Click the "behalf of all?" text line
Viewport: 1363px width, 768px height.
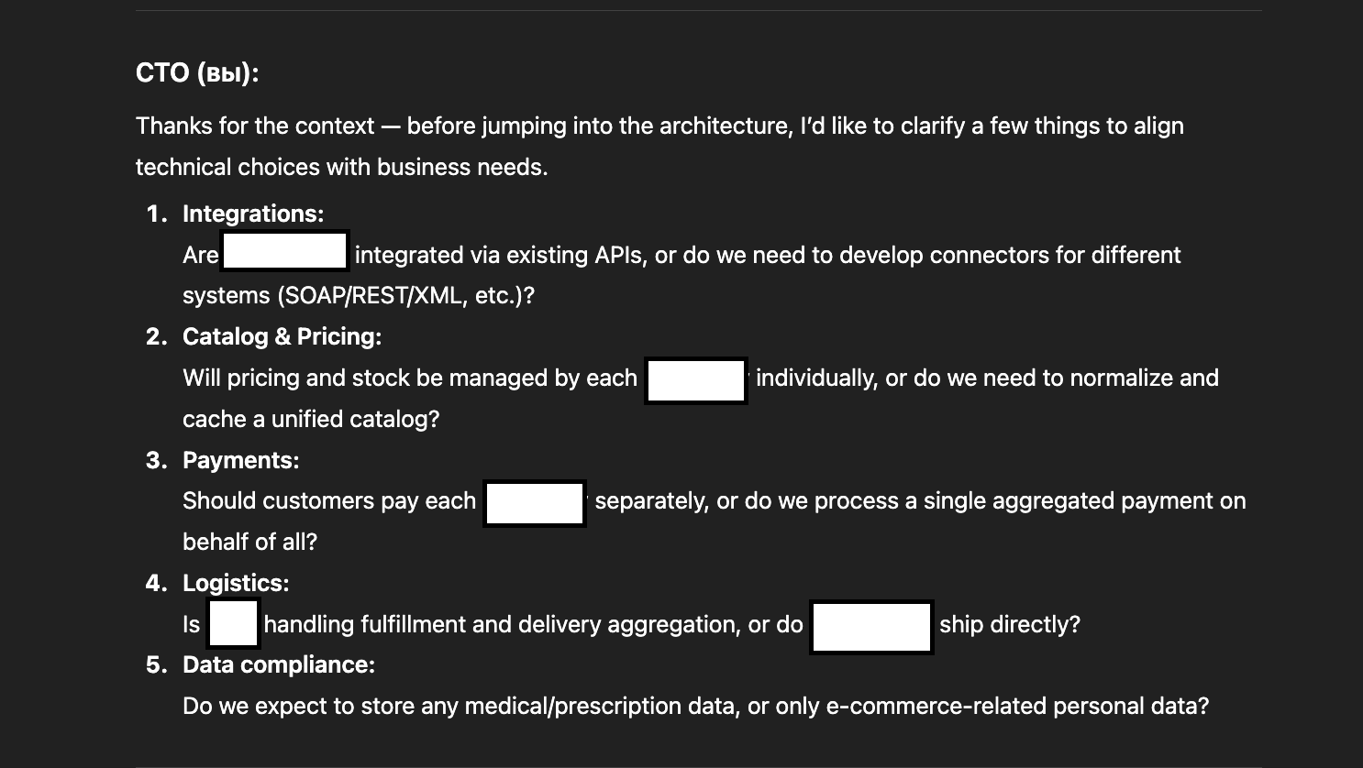(x=249, y=542)
